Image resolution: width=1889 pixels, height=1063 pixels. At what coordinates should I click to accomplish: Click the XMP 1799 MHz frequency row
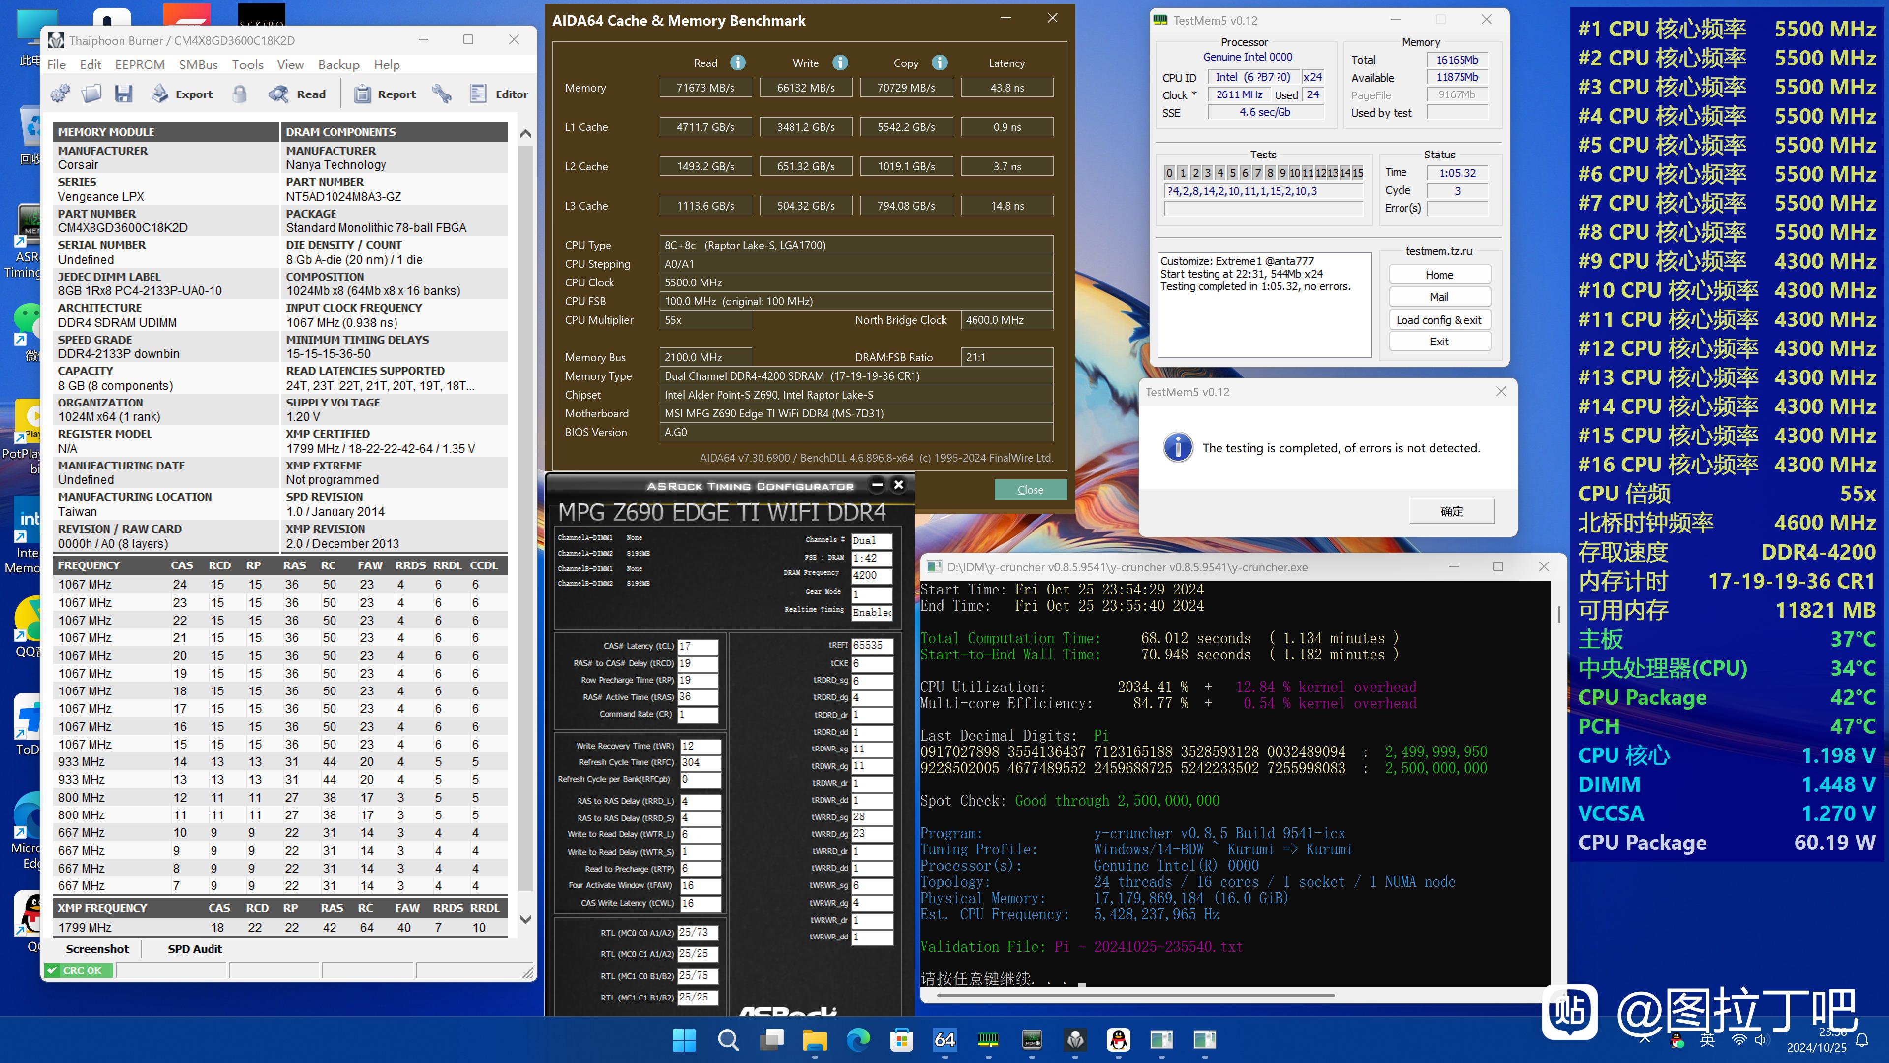point(280,927)
